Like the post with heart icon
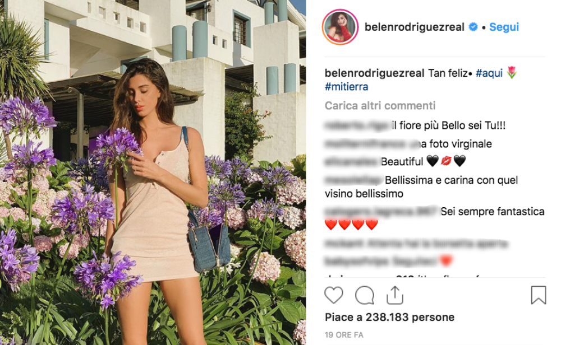This screenshot has height=345, width=561. pos(333,295)
